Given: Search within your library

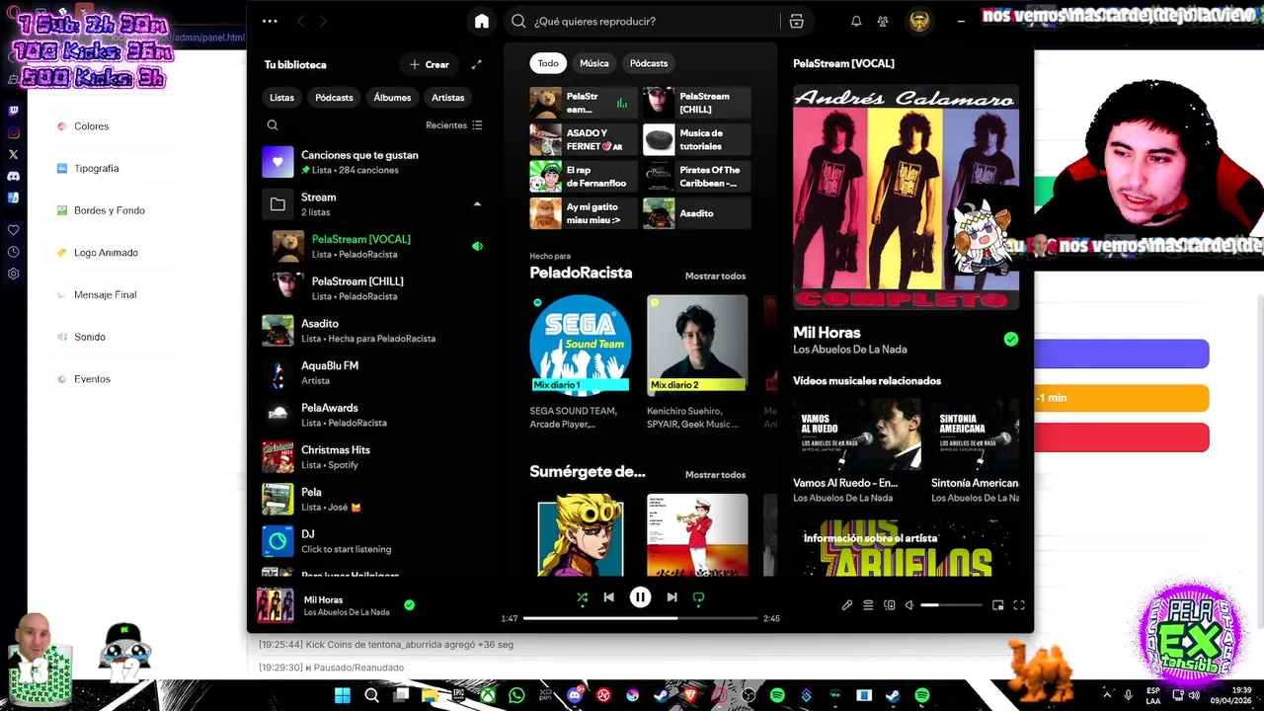Looking at the screenshot, I should tap(273, 125).
